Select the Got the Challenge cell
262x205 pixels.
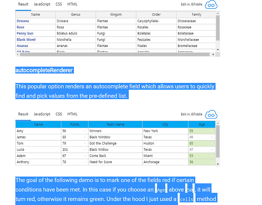(115, 143)
